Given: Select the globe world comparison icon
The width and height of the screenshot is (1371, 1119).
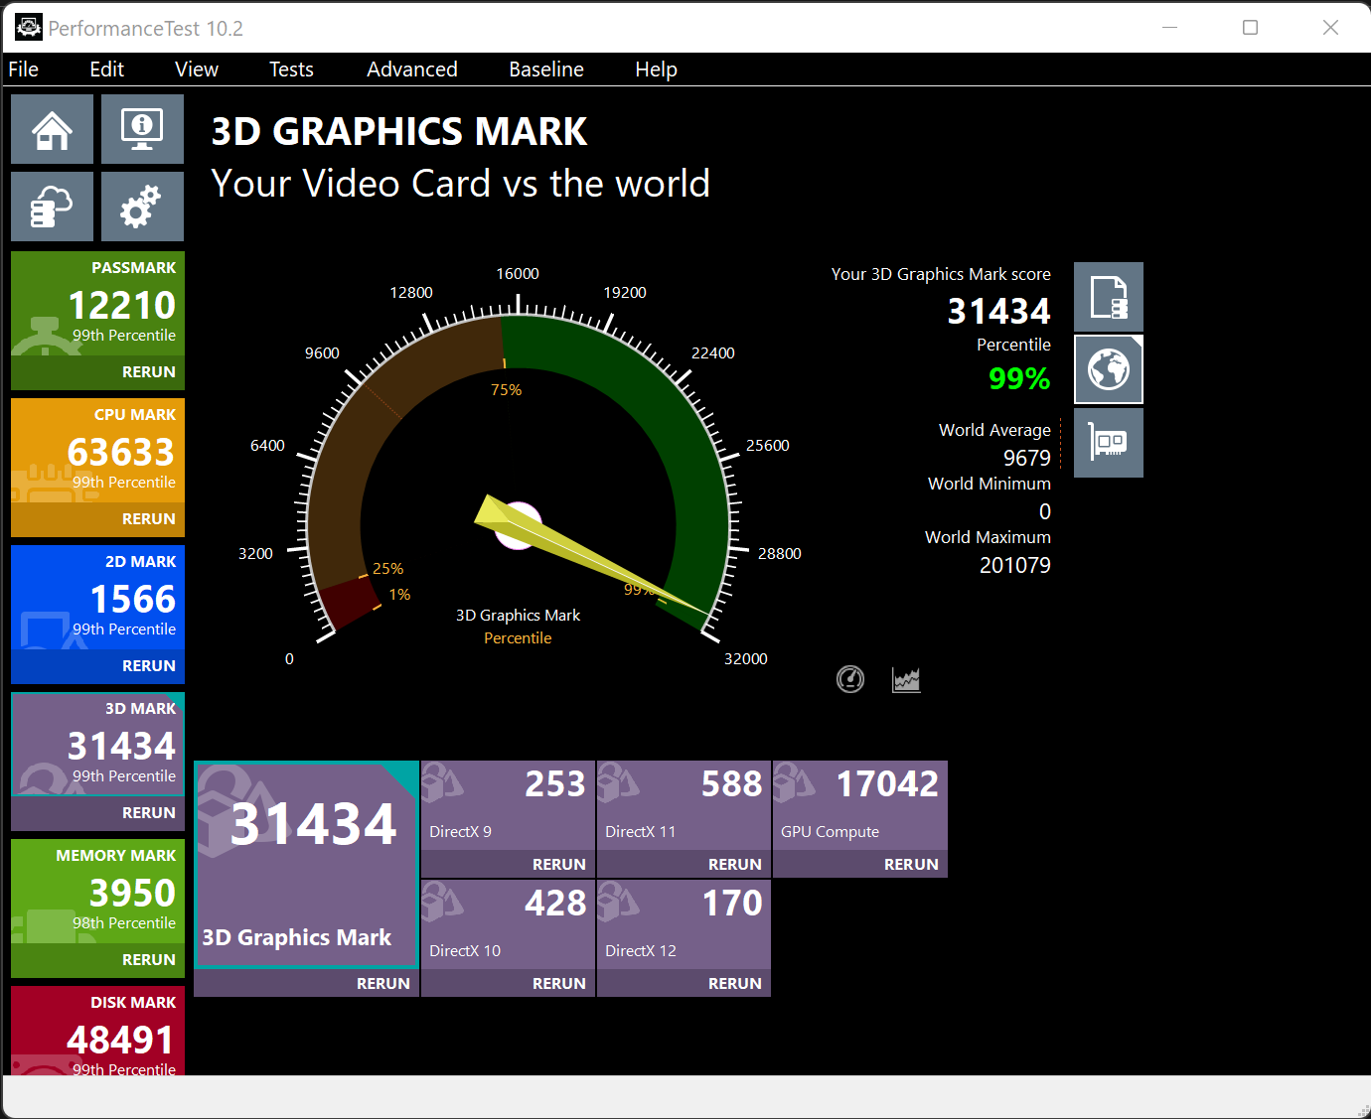Looking at the screenshot, I should pyautogui.click(x=1108, y=370).
